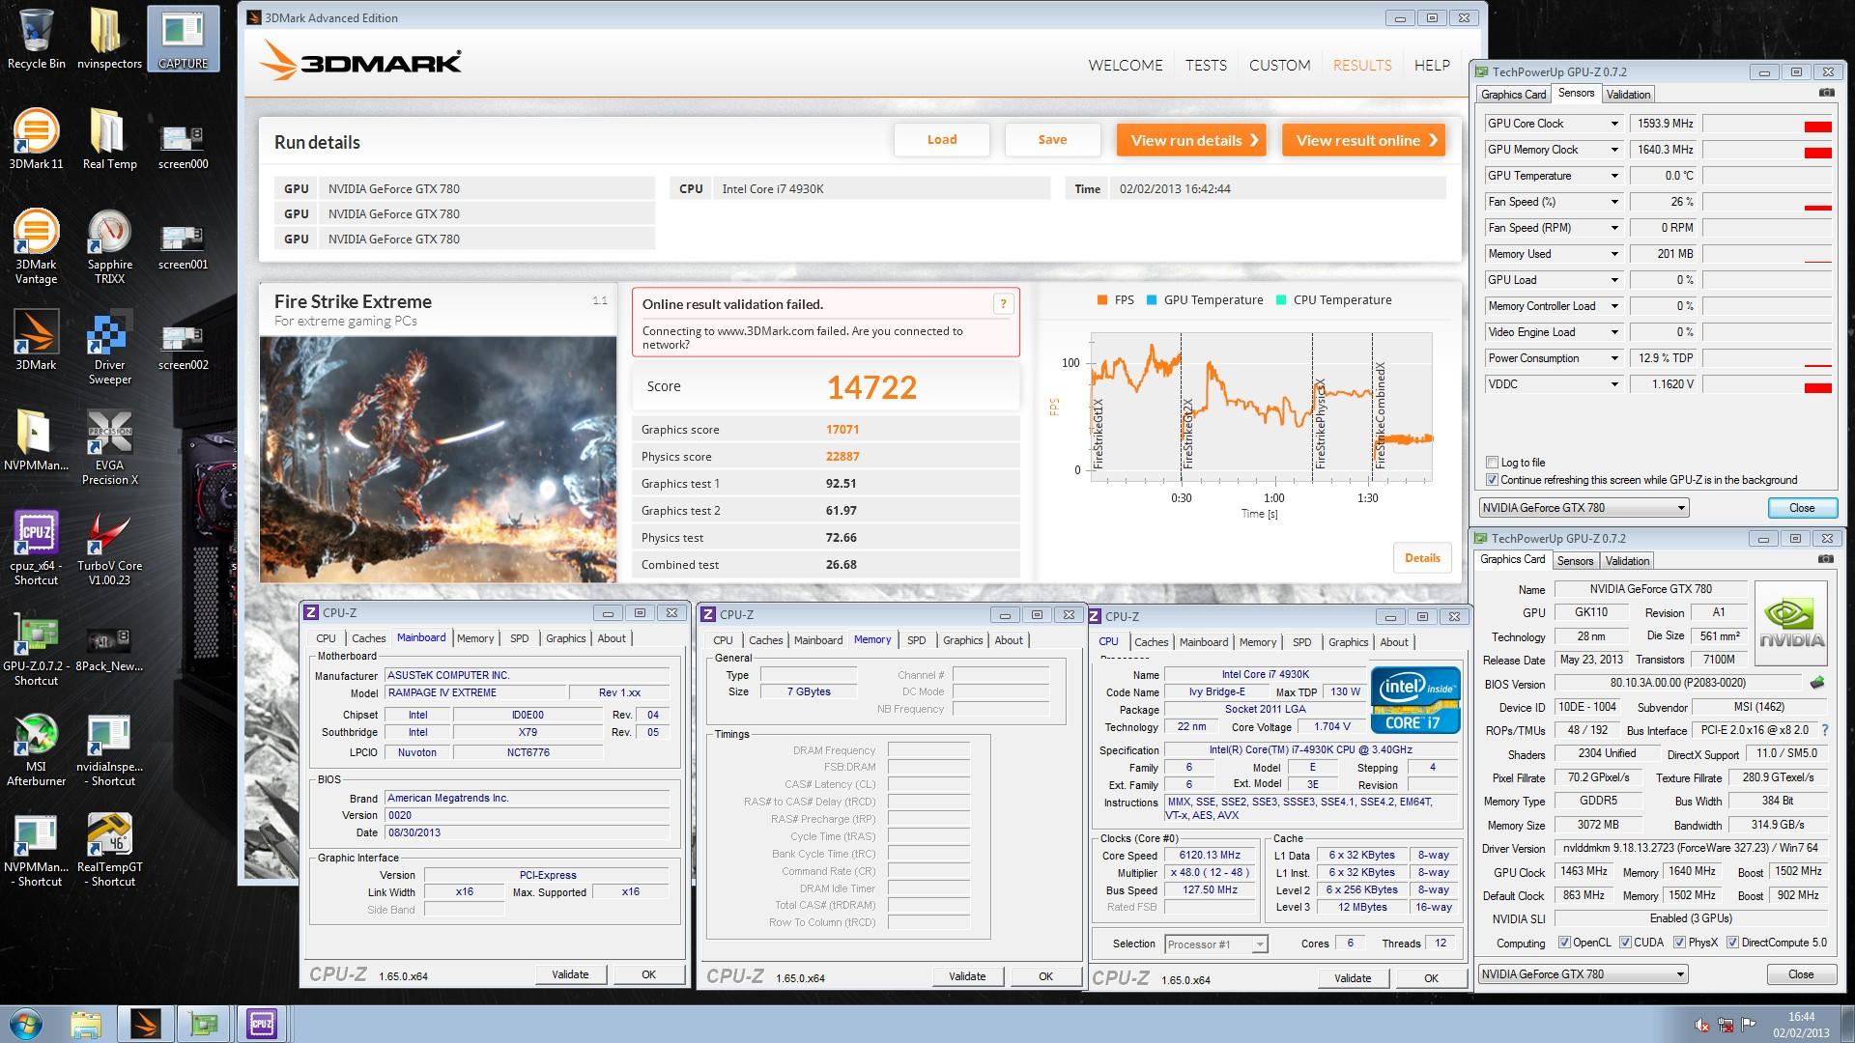Expand the GPU Core Clock sensor dropdown
Viewport: 1855px width, 1043px height.
coord(1613,124)
